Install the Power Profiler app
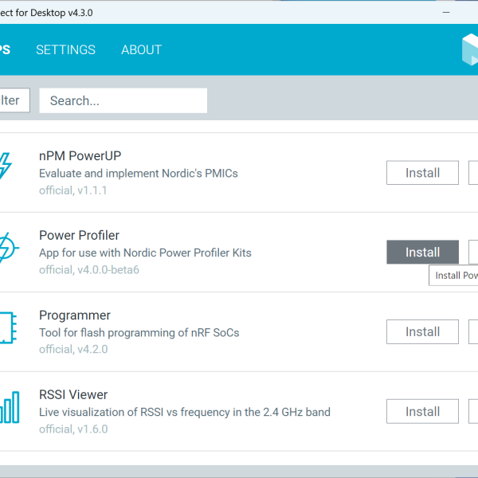478x478 pixels. [x=422, y=252]
